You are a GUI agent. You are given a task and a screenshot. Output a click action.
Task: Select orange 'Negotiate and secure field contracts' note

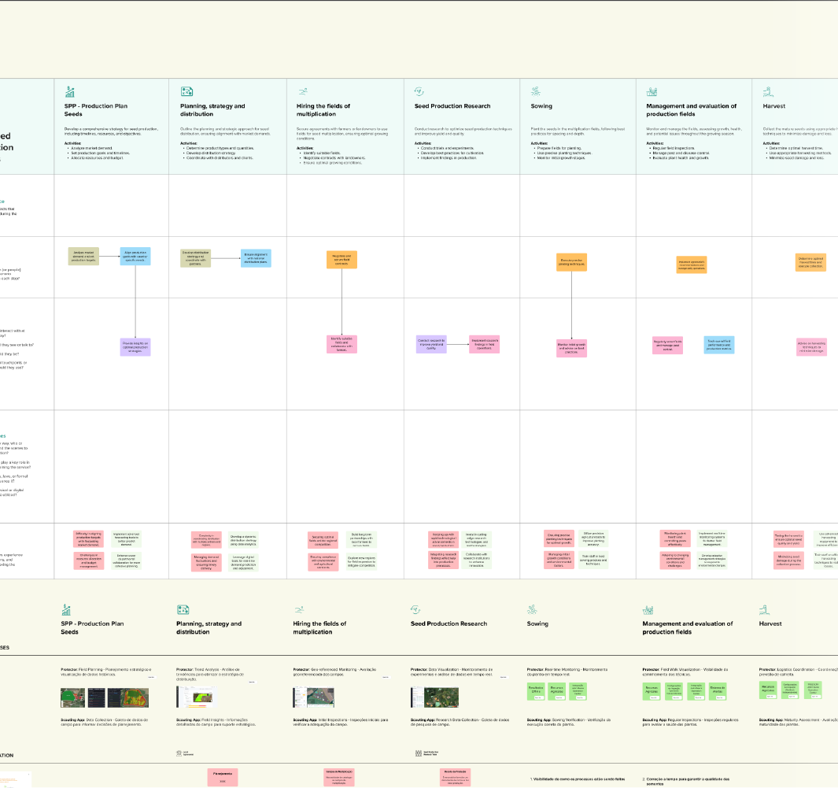click(x=341, y=260)
